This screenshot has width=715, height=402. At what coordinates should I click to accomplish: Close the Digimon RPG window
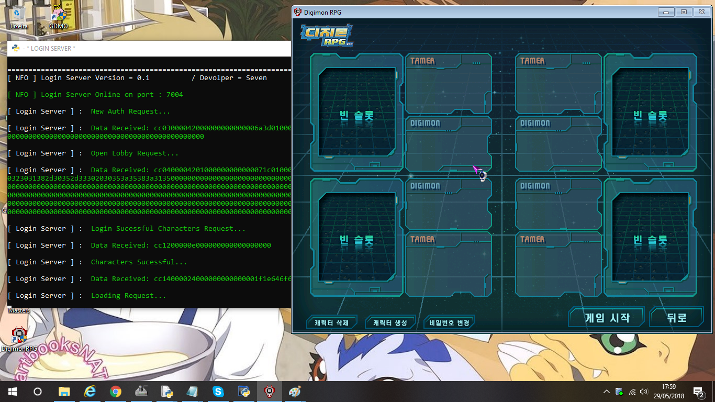tap(701, 12)
